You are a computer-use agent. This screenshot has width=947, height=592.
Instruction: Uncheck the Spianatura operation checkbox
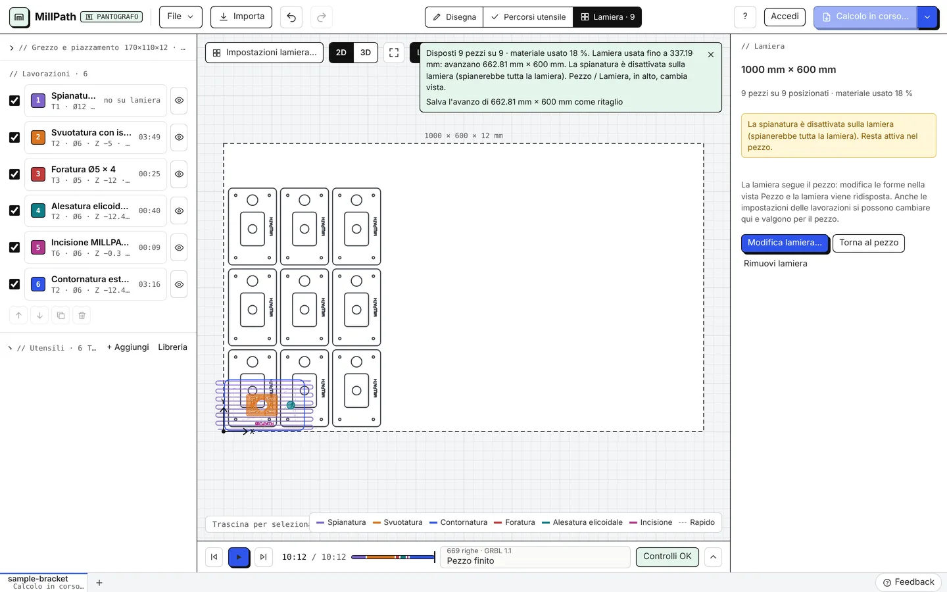[14, 101]
